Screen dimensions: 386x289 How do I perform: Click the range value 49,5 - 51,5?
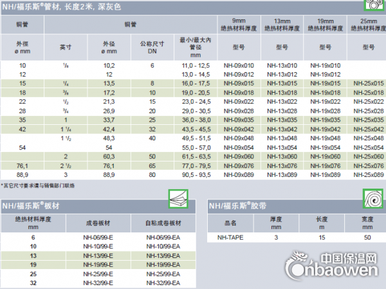point(196,138)
